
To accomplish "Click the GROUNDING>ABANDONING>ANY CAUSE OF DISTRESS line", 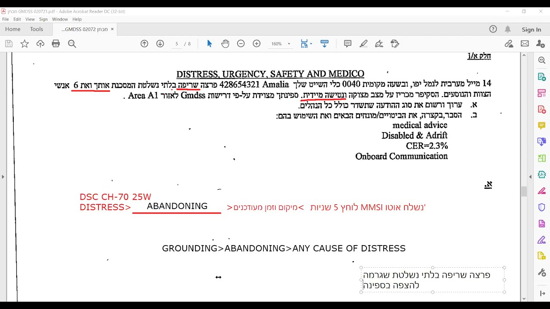I will click(284, 248).
